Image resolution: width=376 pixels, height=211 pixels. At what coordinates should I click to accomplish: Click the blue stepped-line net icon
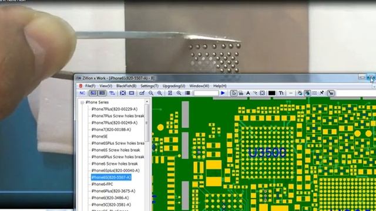point(112,93)
